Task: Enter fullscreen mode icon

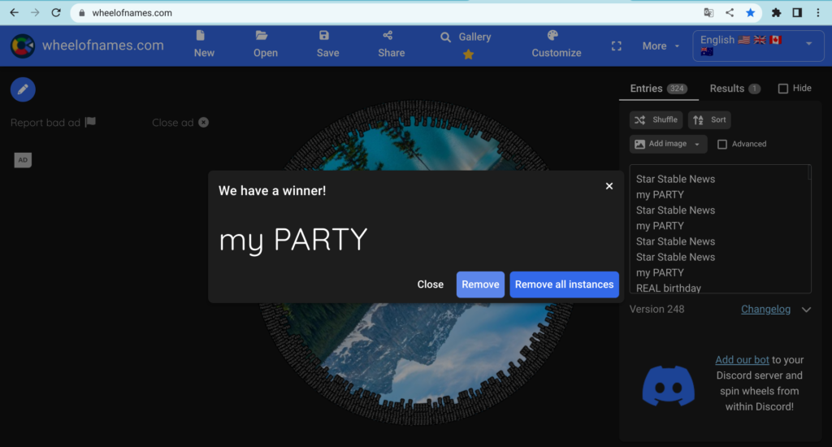Action: point(617,46)
